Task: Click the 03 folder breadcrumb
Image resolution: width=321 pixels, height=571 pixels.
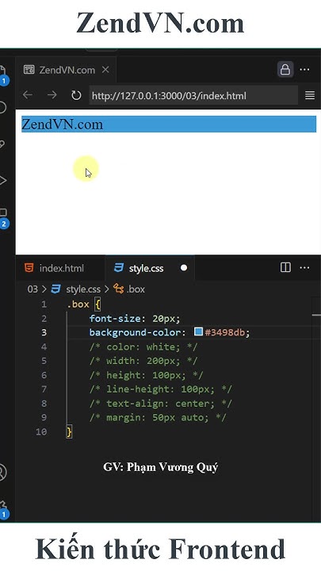Action: (32, 289)
